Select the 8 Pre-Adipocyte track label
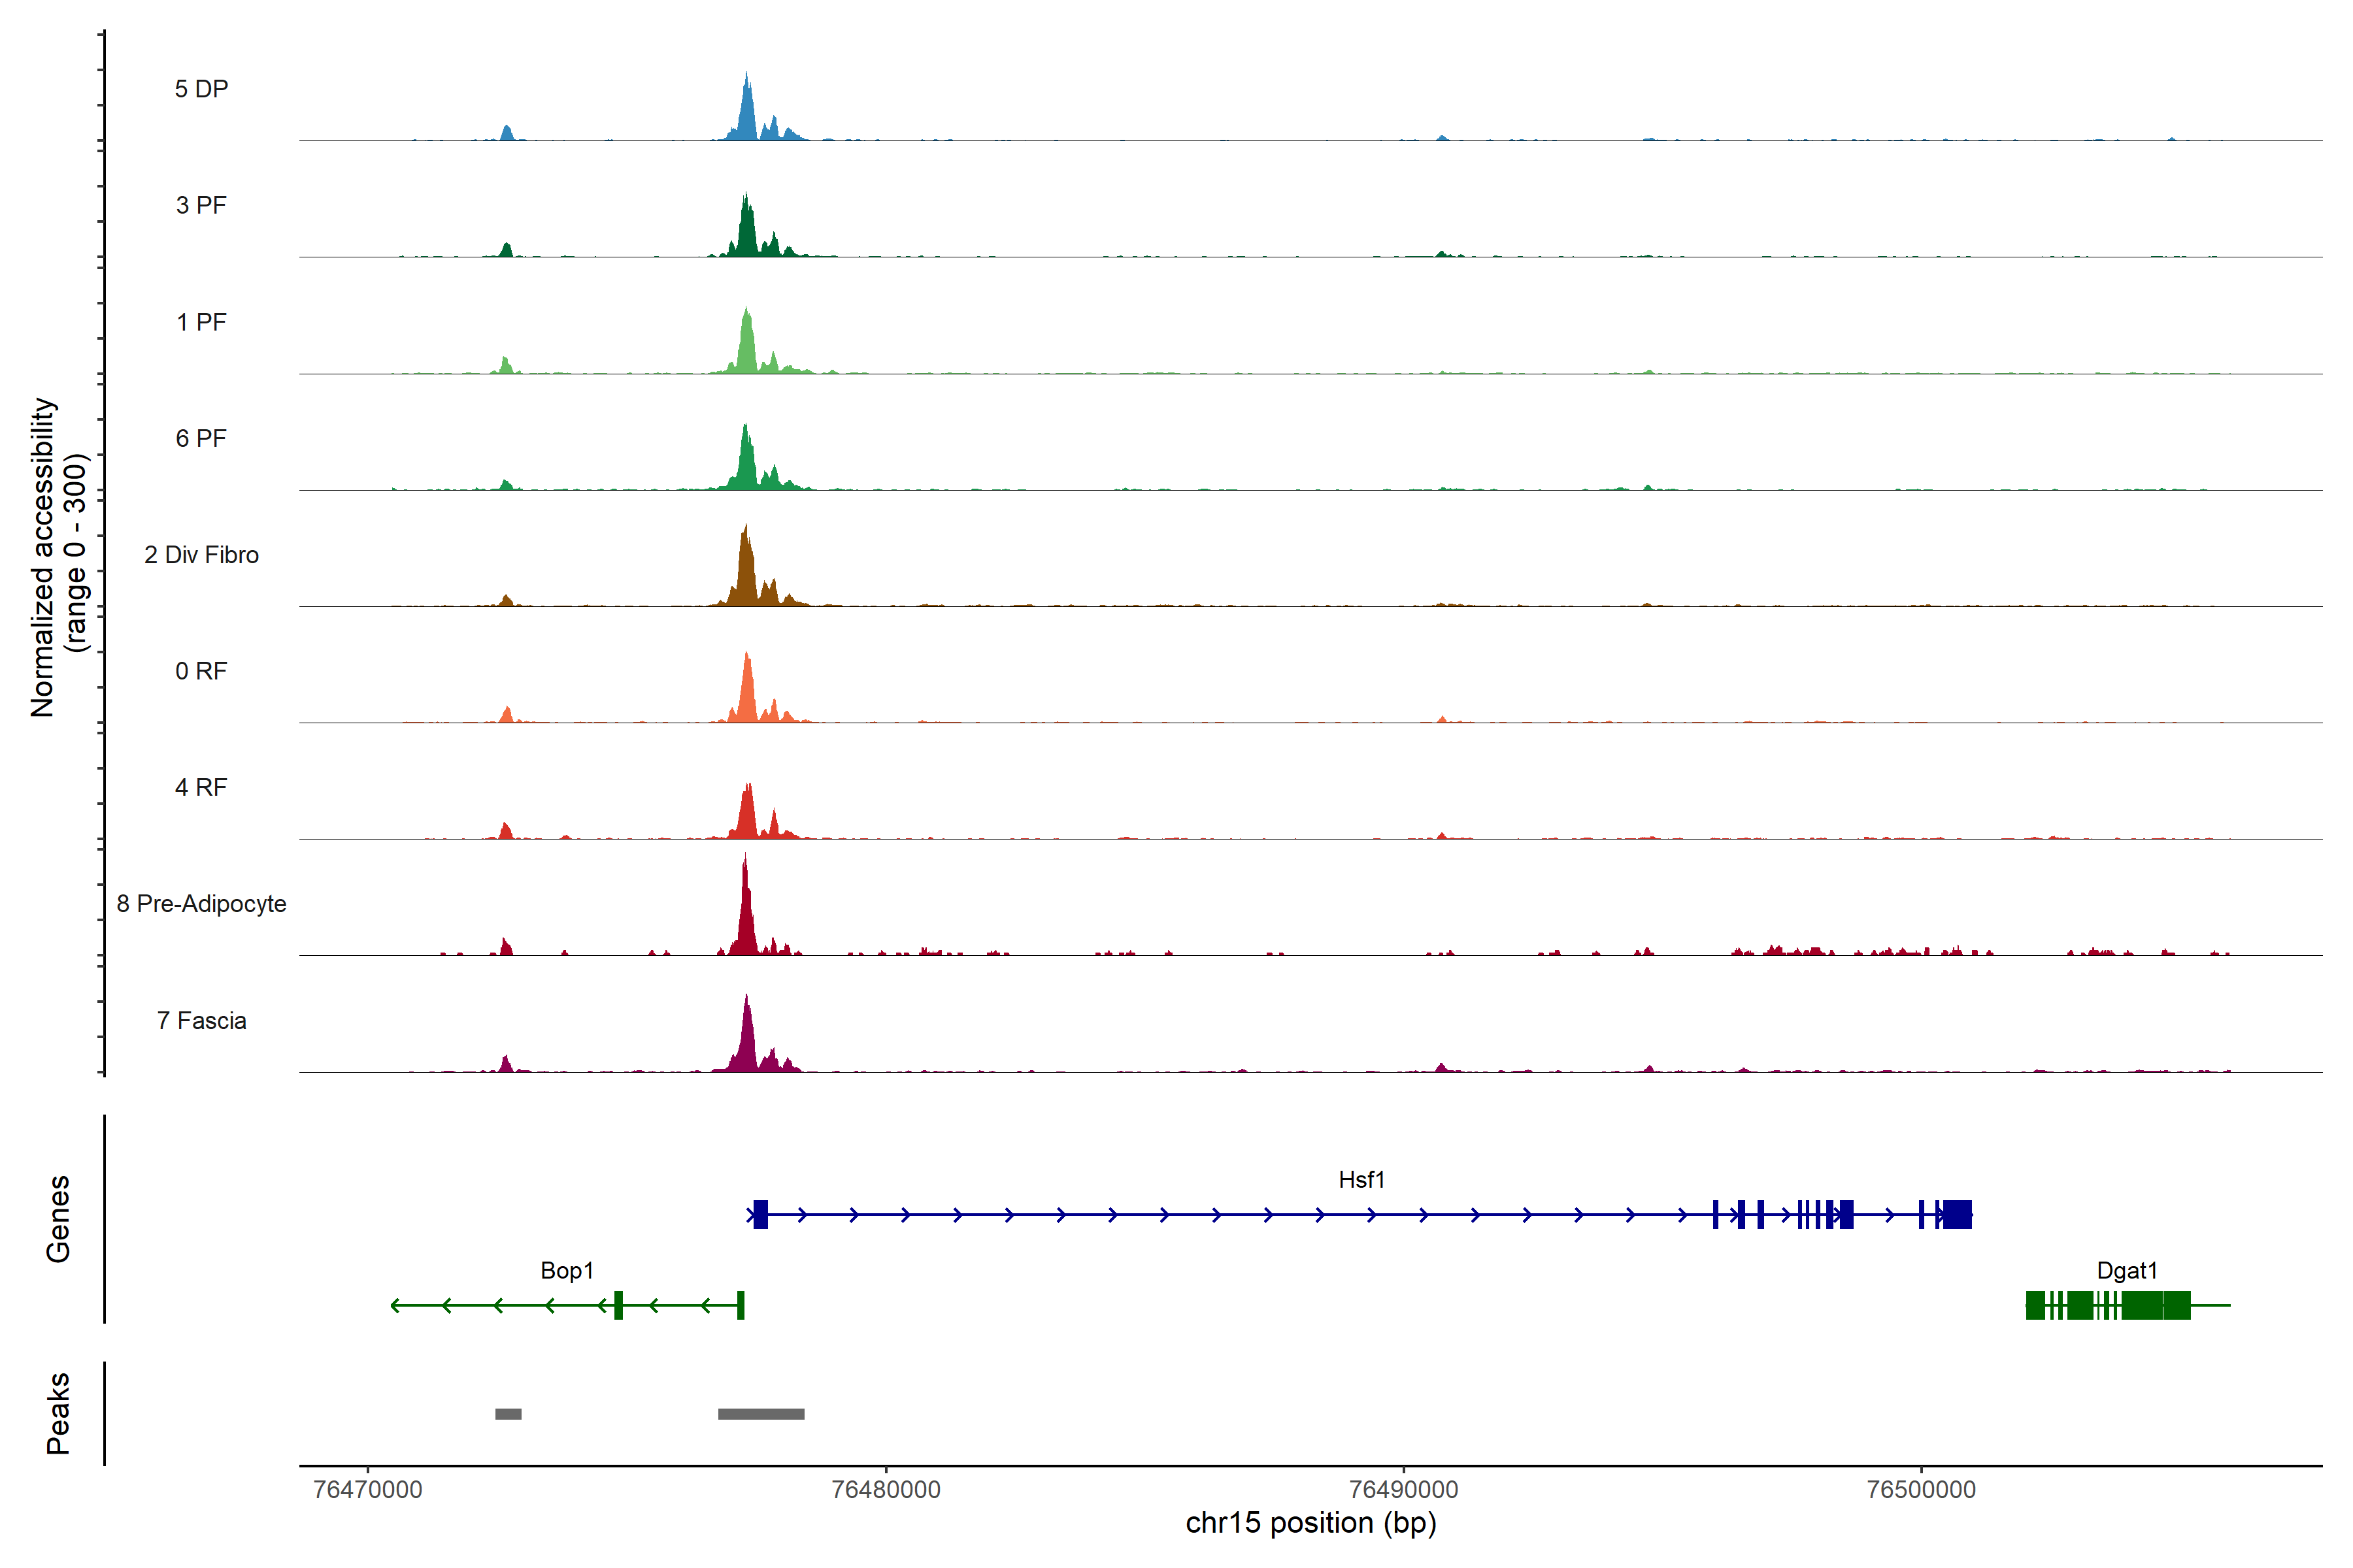Viewport: 2353px width, 1568px height. coord(201,903)
